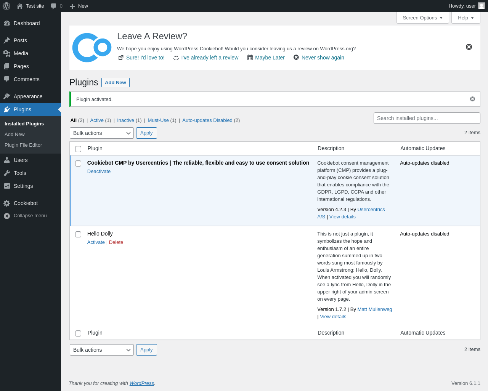The width and height of the screenshot is (488, 391).
Task: Click the Tools wrench icon
Action: pos(7,173)
